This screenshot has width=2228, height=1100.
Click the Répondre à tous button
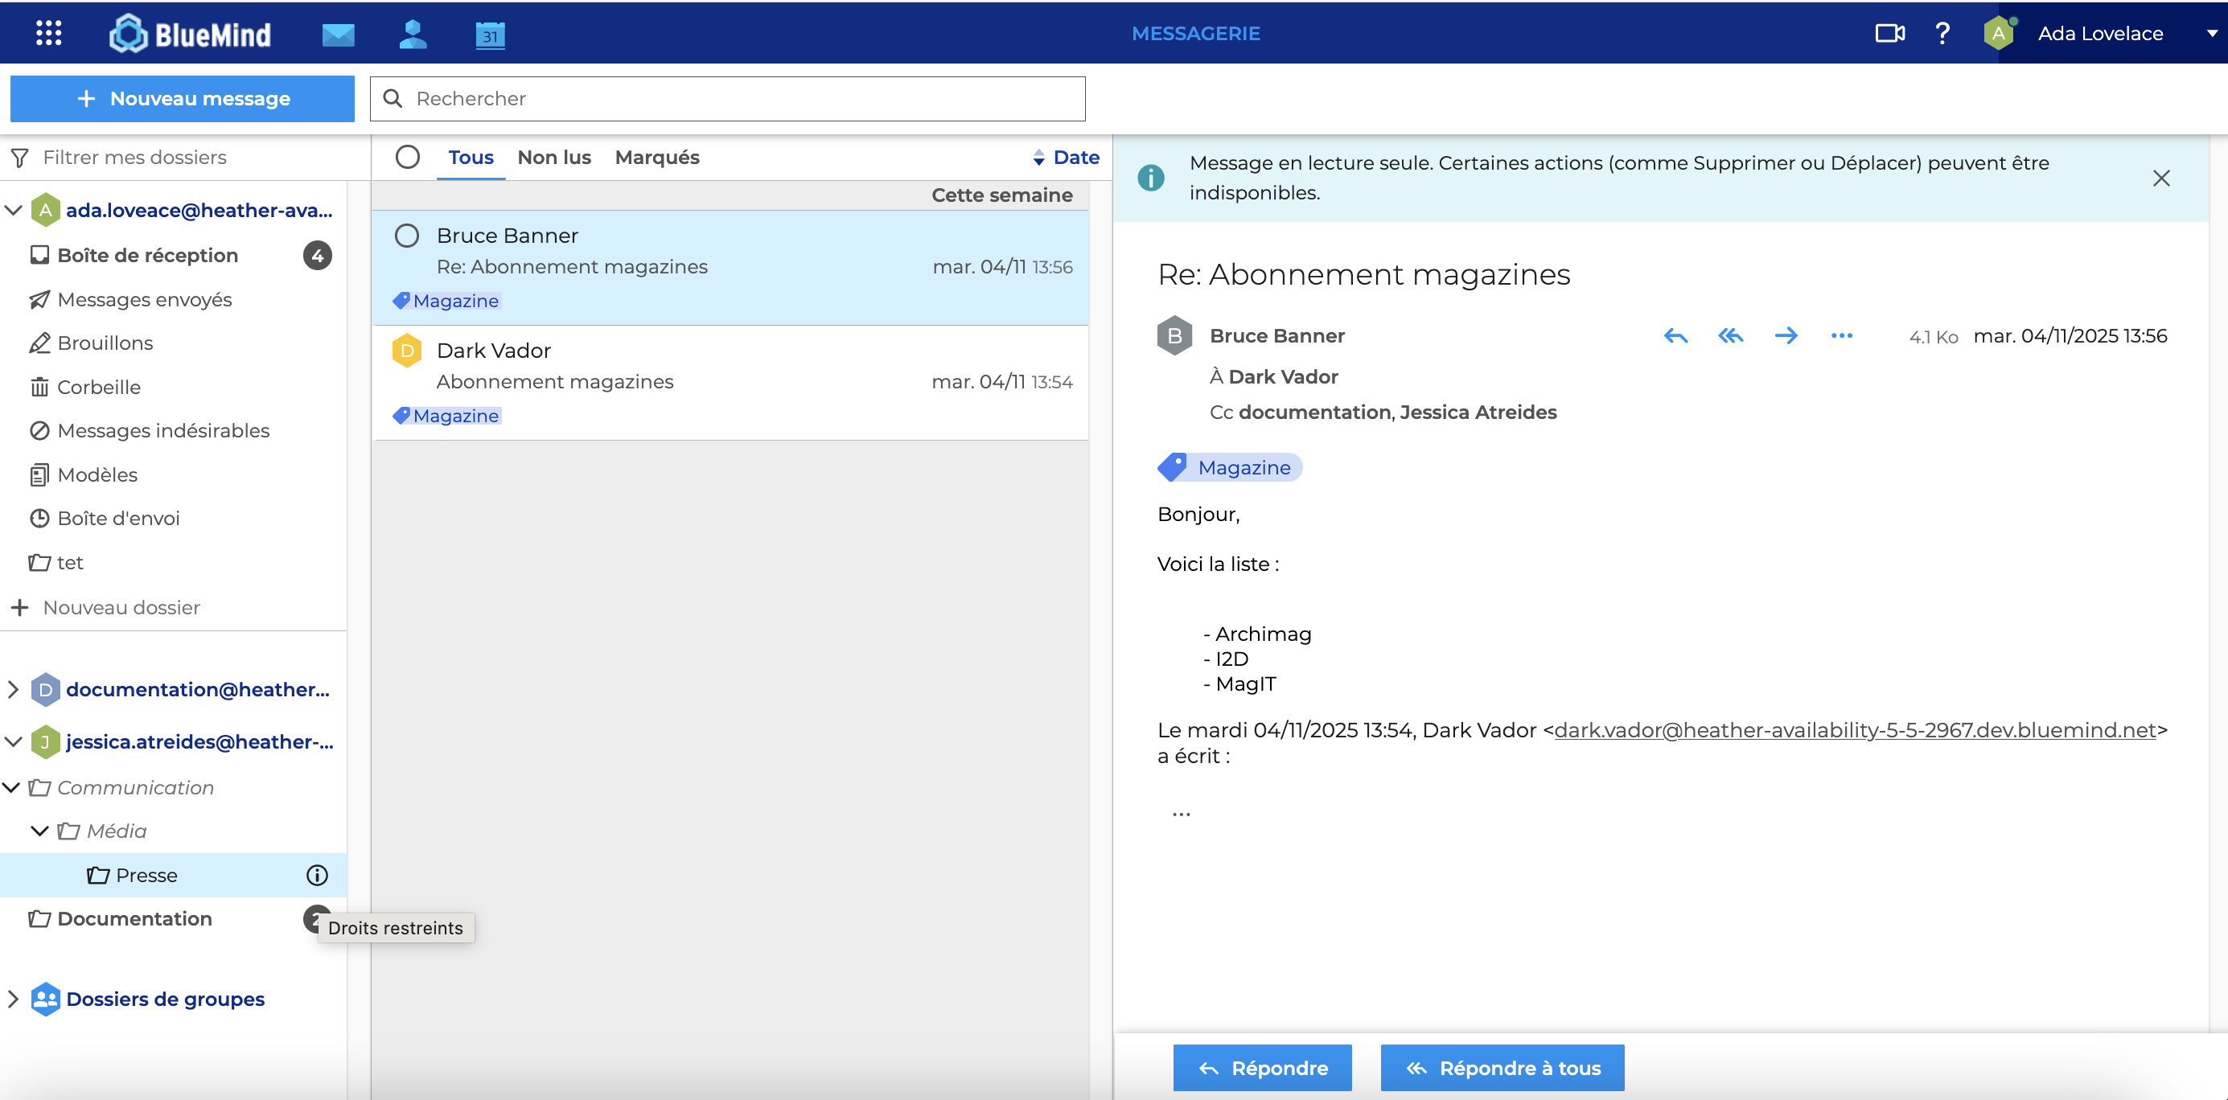click(1502, 1068)
